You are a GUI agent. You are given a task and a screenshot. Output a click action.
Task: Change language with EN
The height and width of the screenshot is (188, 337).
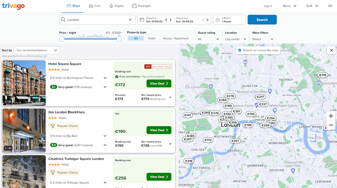coord(330,6)
